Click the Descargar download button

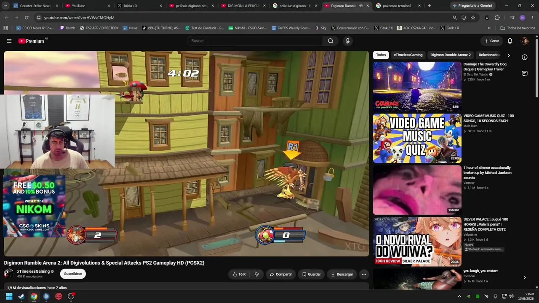(x=342, y=274)
